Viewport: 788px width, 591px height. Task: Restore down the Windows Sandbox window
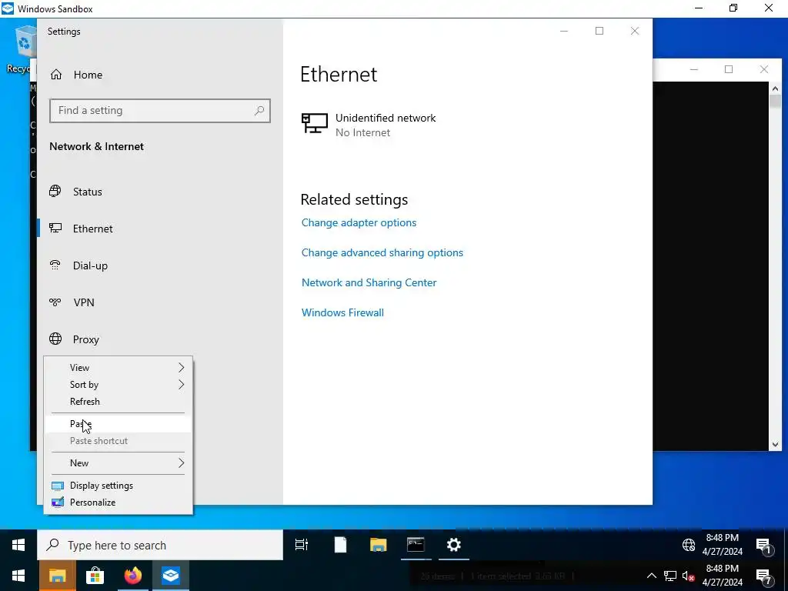click(x=733, y=8)
